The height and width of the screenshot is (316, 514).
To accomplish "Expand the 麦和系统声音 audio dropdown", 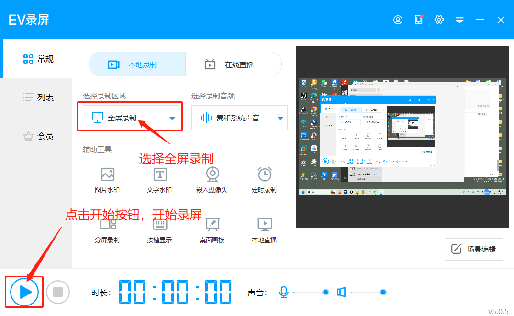I will coord(239,118).
